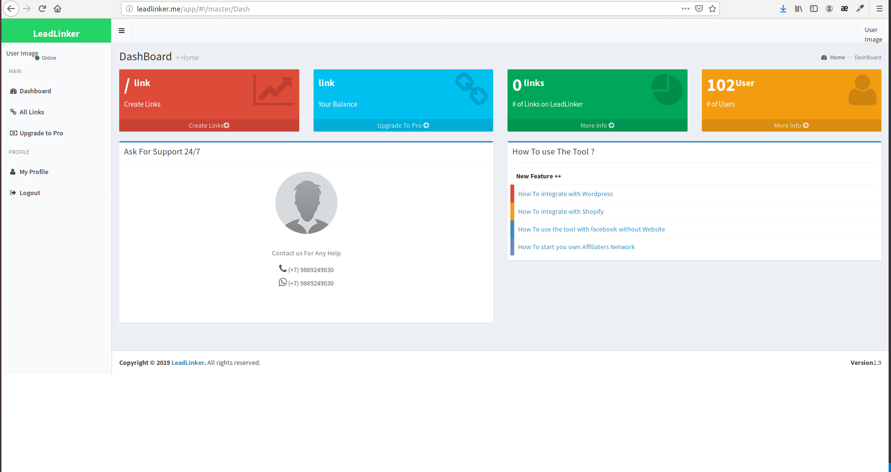Click Upgrade To Pro on blue card
891x472 pixels.
[x=403, y=125]
